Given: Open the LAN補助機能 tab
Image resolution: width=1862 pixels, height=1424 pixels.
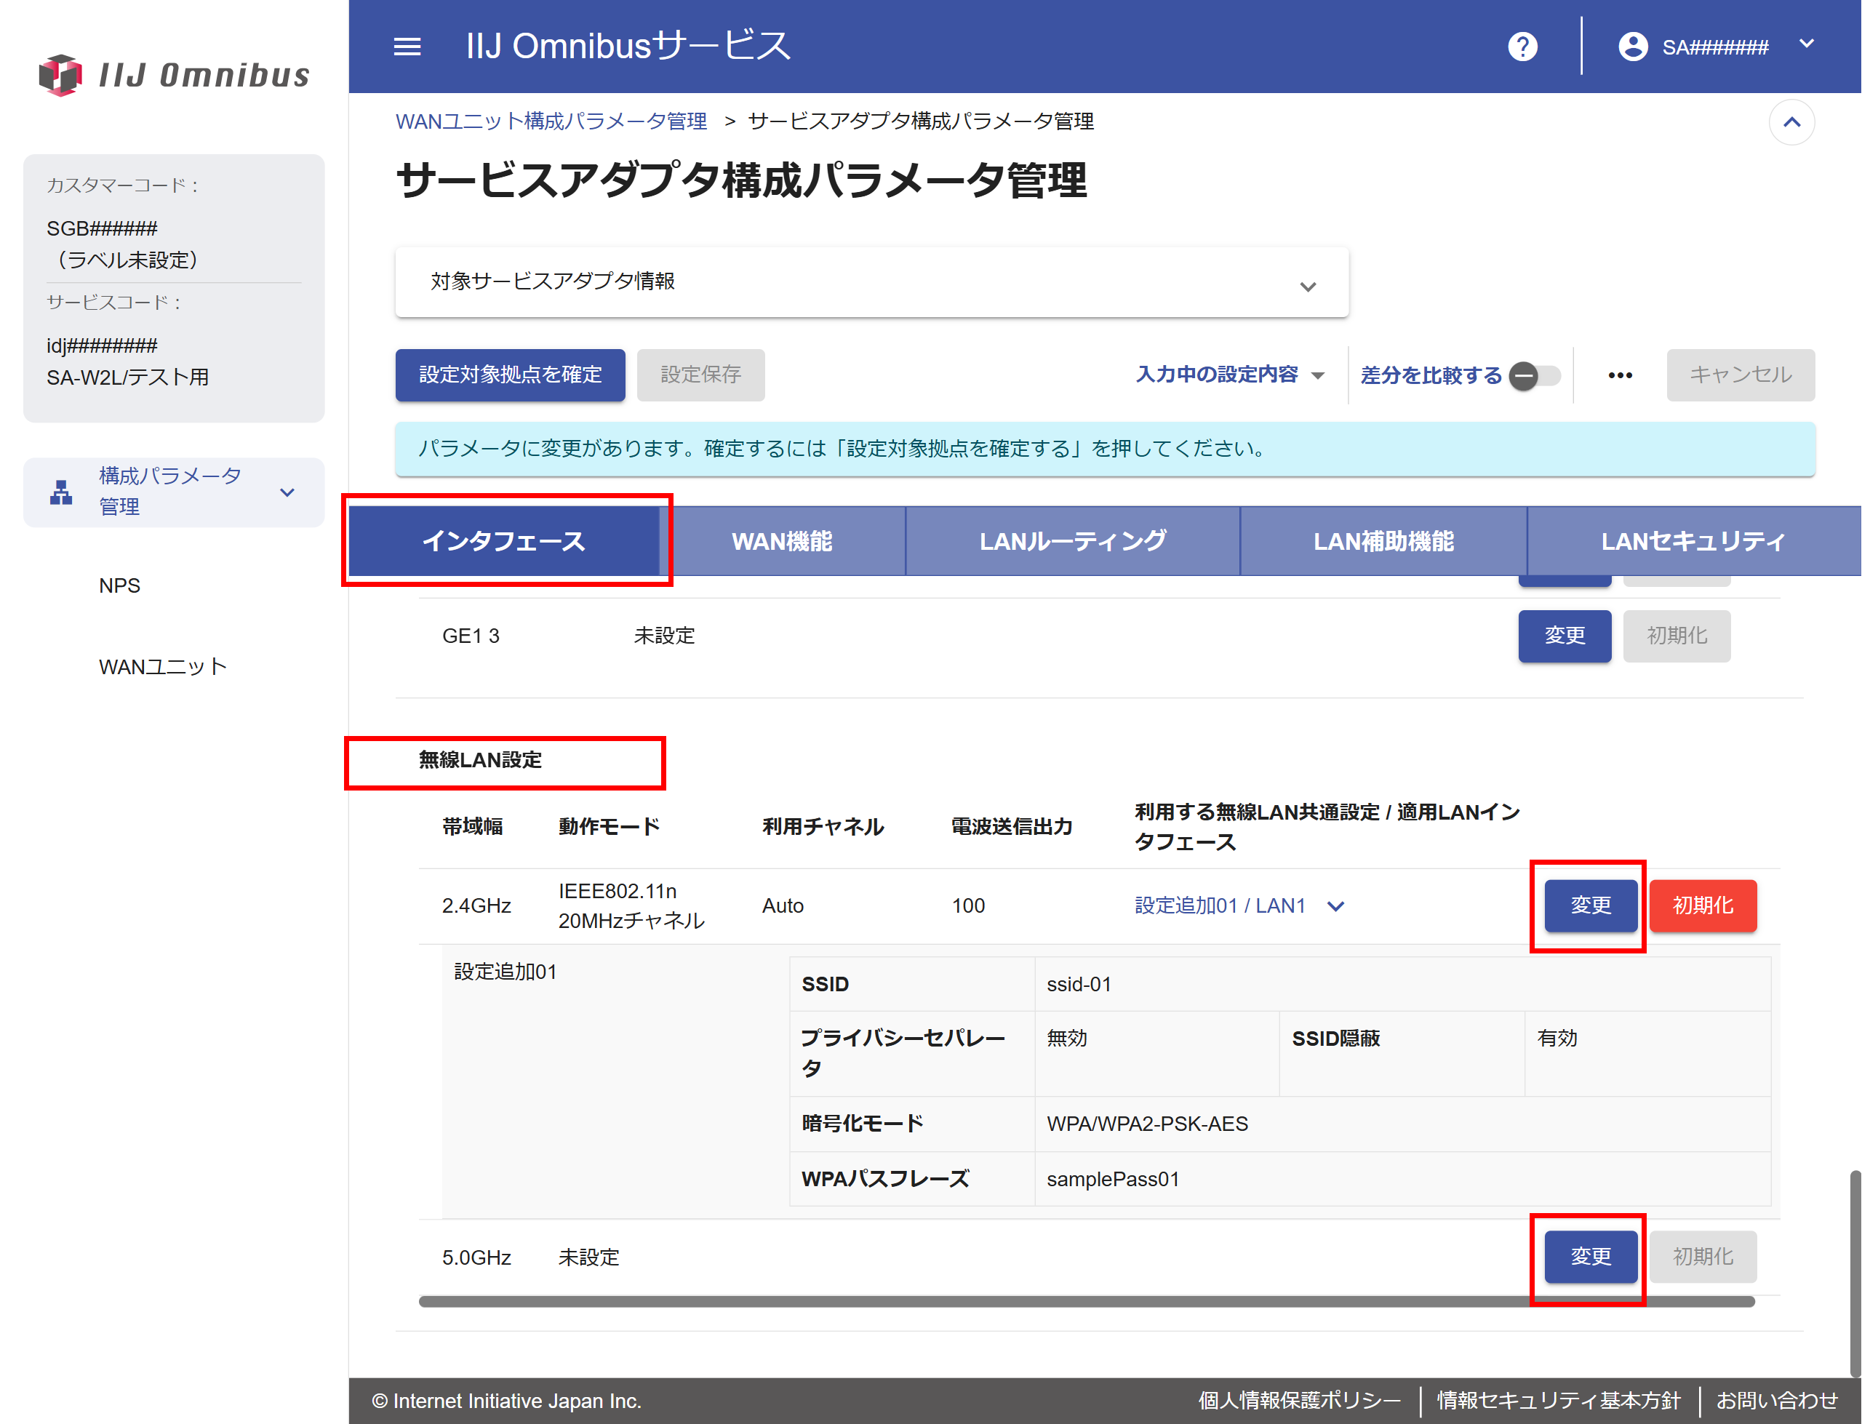Looking at the screenshot, I should [x=1383, y=541].
